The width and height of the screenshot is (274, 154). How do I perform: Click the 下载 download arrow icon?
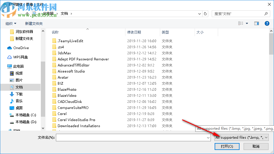pyautogui.click(x=12, y=94)
